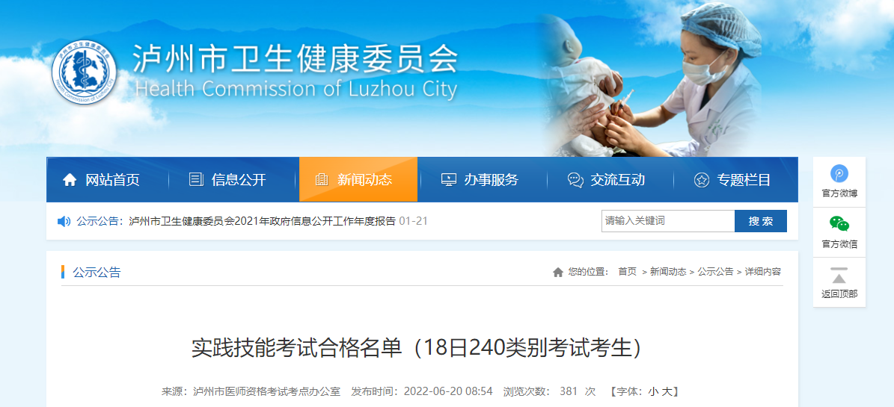Click the star icon in 专题栏目
This screenshot has height=407, width=894.
pyautogui.click(x=701, y=181)
